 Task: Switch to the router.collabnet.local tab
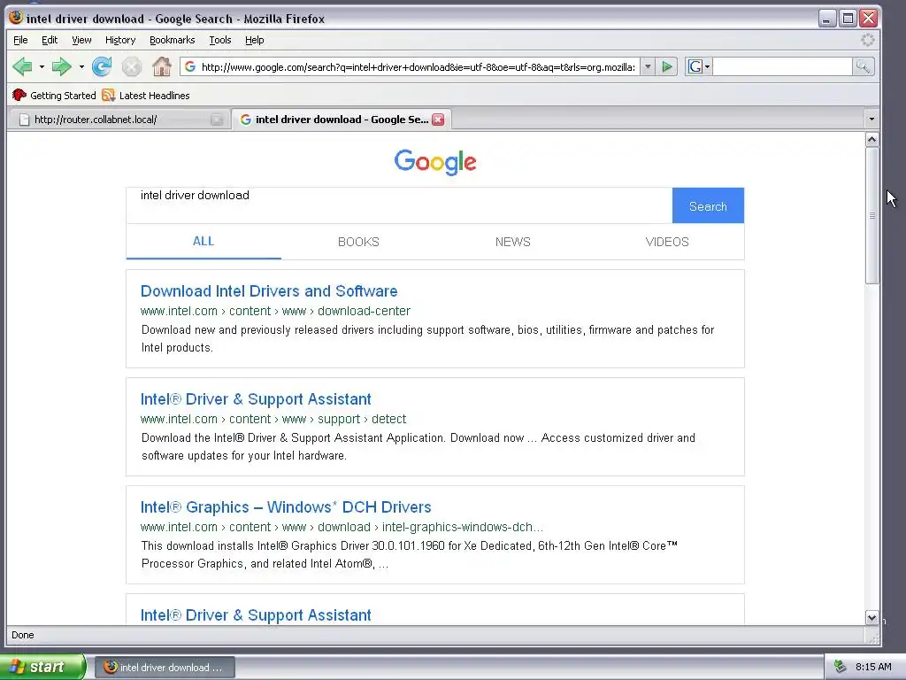(119, 120)
